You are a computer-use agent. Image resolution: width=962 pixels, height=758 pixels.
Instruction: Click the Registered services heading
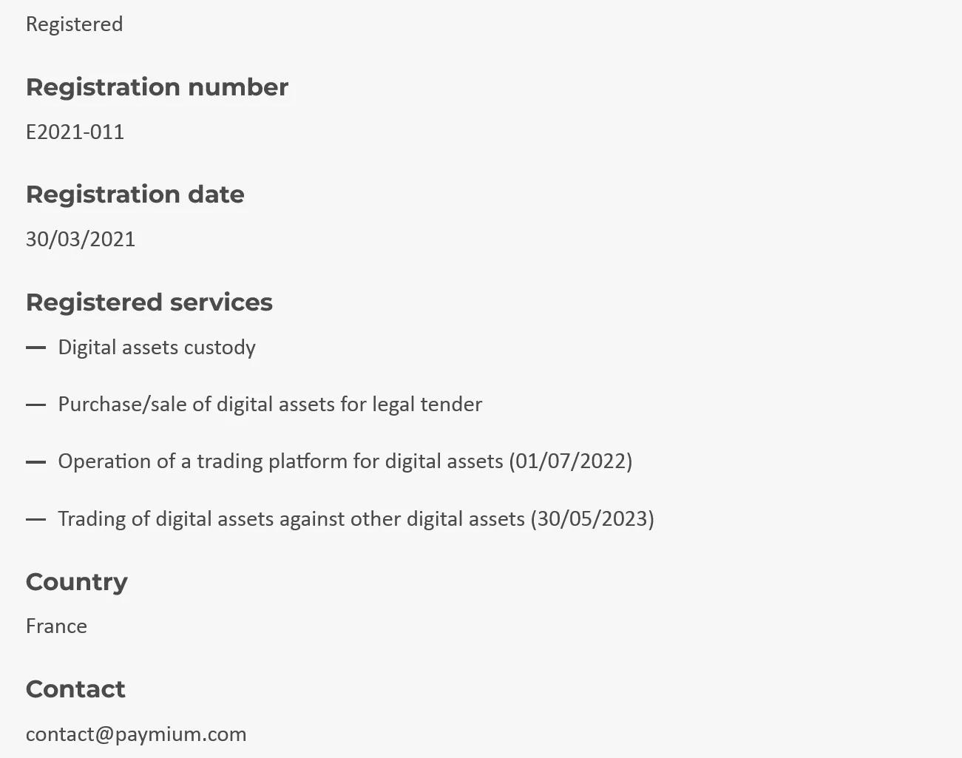click(149, 302)
